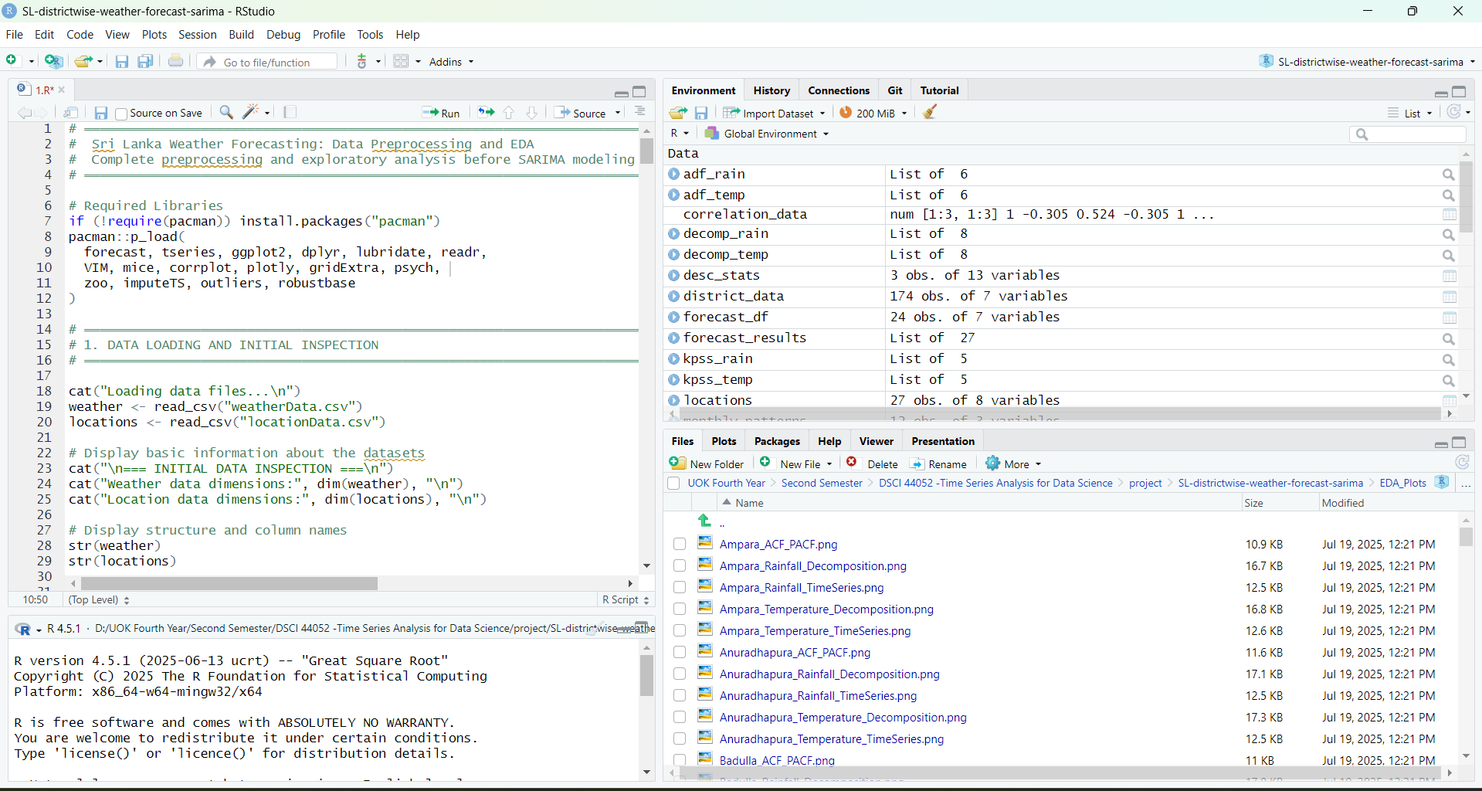Click the print current file icon
Viewport: 1482px width, 791px height.
pyautogui.click(x=176, y=62)
